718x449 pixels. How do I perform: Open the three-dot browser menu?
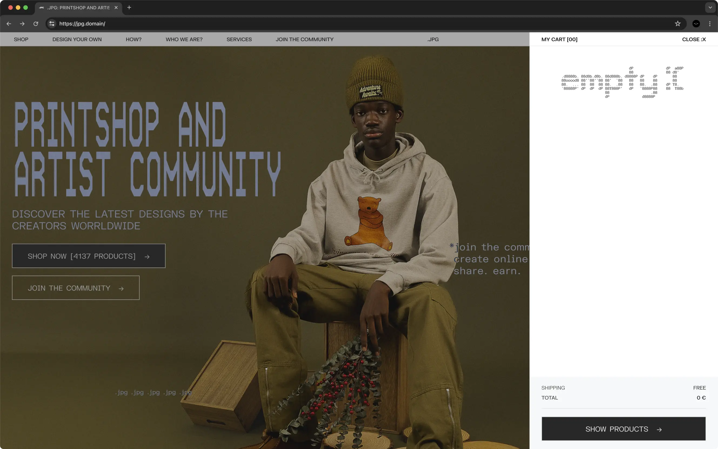click(x=710, y=24)
